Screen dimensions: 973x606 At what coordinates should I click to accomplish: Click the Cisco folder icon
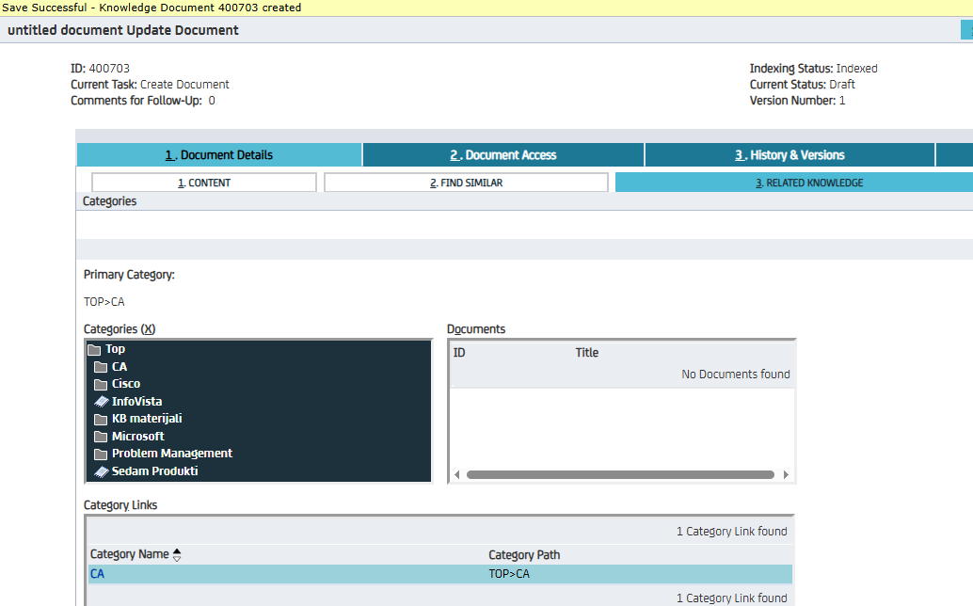click(101, 384)
